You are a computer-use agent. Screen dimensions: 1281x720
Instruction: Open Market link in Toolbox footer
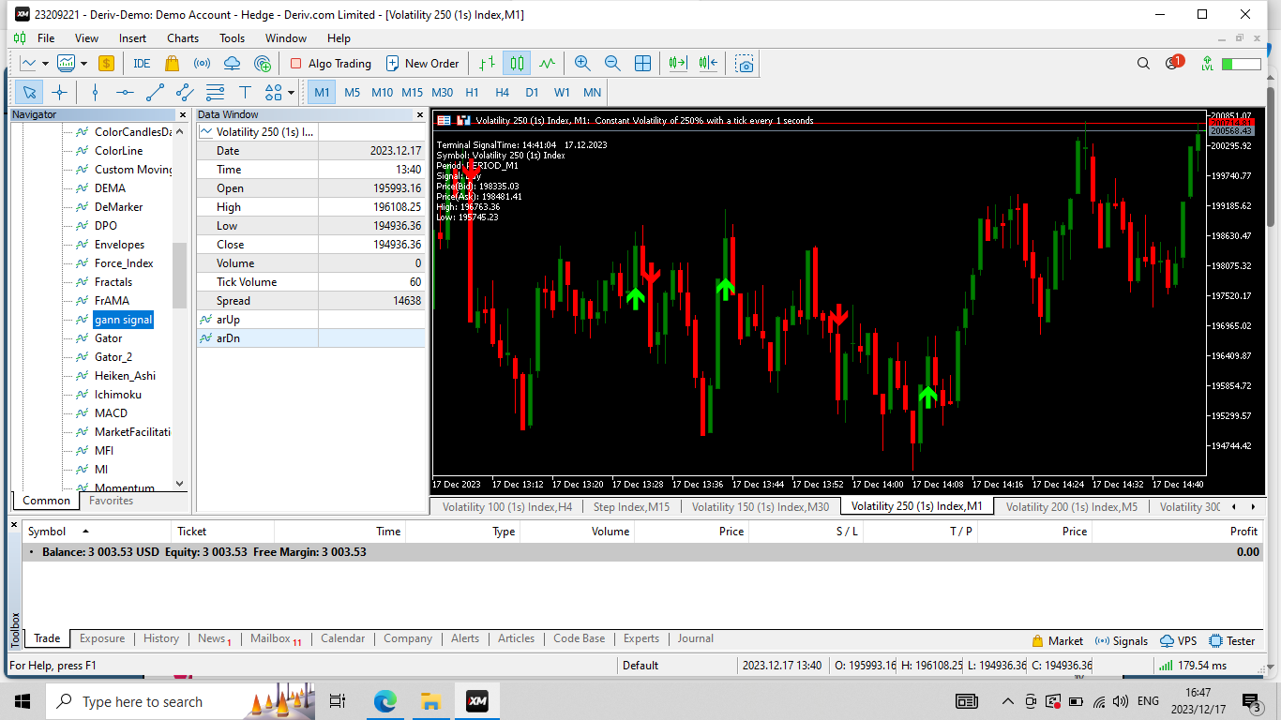1057,641
